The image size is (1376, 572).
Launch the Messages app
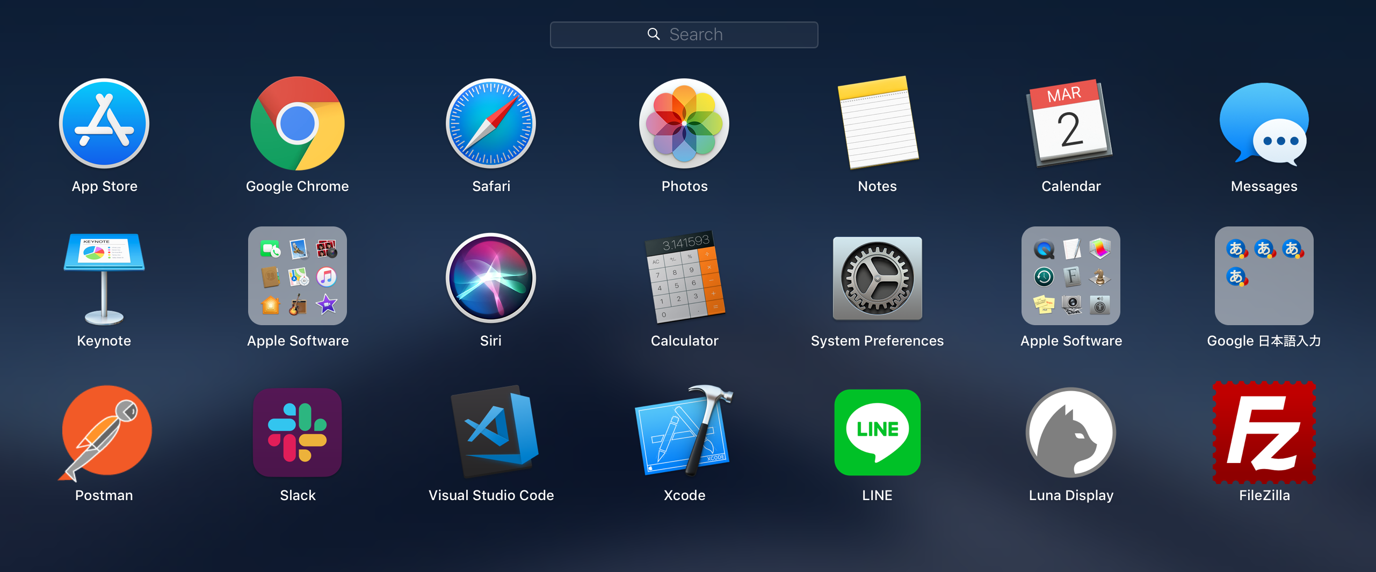coord(1264,123)
